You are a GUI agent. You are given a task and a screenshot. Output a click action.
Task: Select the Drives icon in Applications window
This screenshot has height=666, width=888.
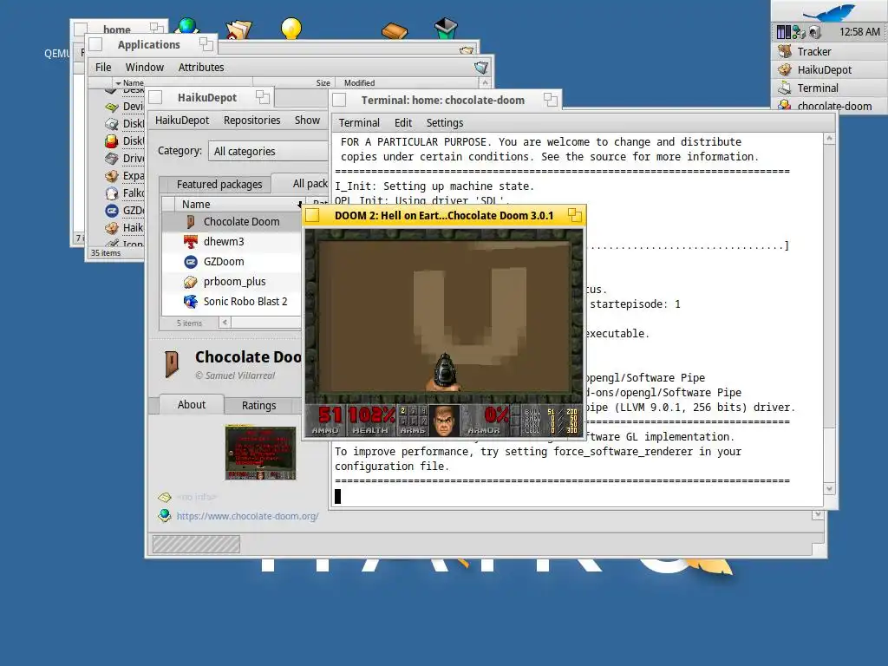pyautogui.click(x=112, y=159)
